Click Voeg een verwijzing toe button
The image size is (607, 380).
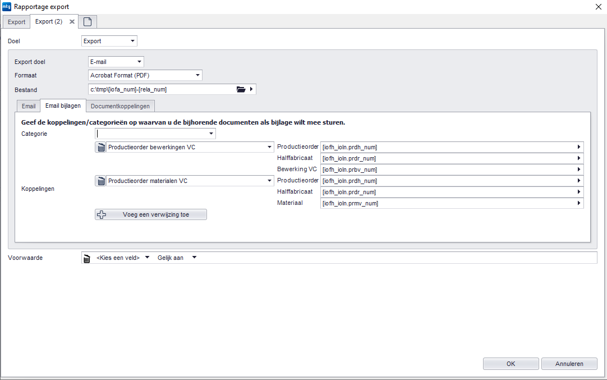[151, 214]
